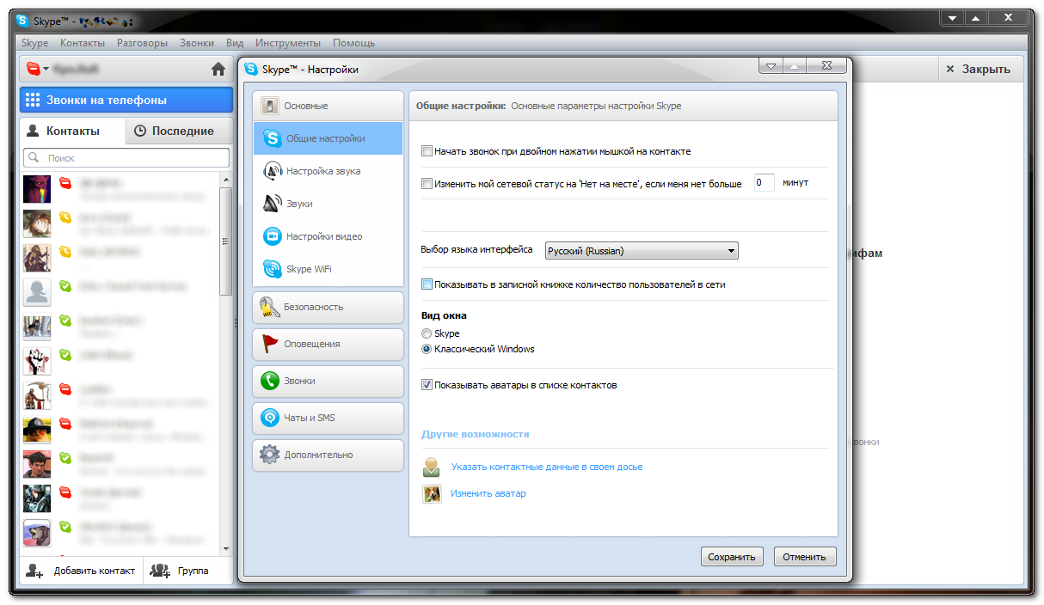Screen dimensions: 1044x605
Task: Click the lock icon of Безопасность
Action: coord(270,307)
